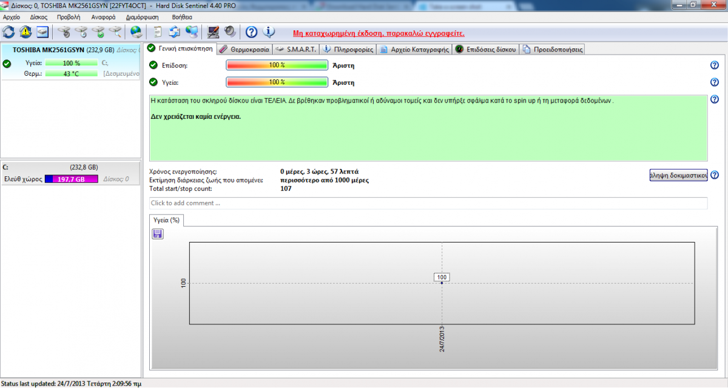Select the Γενική επισκόπηση tab
The height and width of the screenshot is (388, 728).
coord(181,48)
